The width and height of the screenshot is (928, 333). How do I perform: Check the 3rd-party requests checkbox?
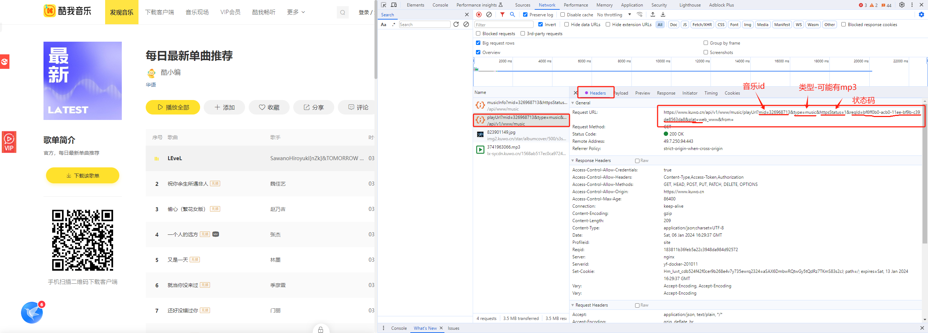[523, 33]
